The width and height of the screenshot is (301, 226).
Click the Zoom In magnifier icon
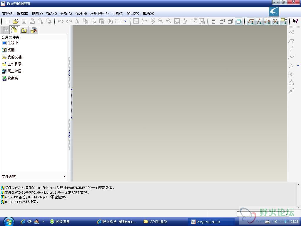160,21
